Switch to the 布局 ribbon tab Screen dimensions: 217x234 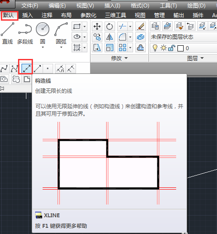click(x=66, y=15)
